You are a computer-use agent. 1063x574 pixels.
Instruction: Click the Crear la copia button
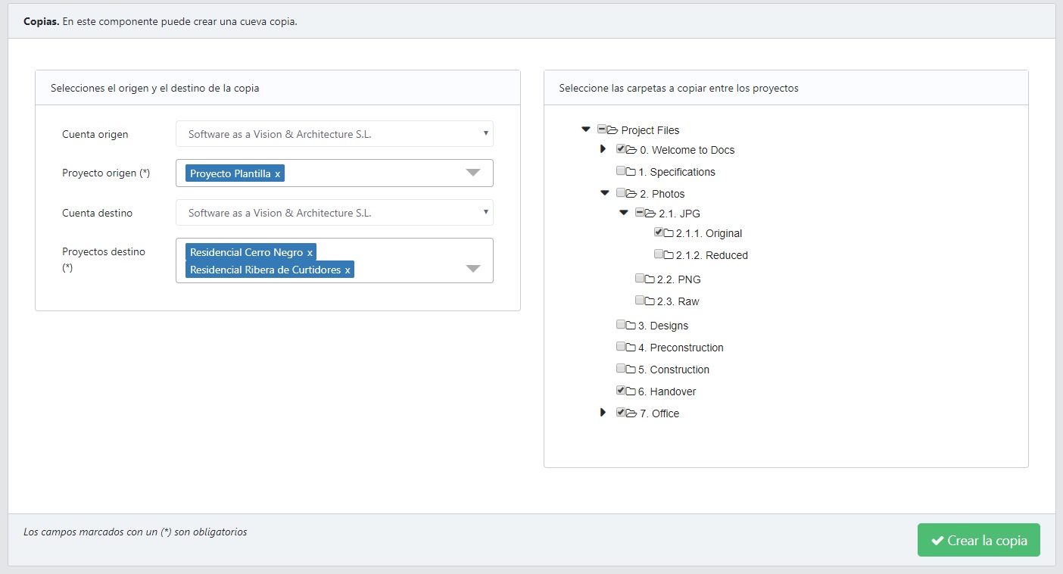coord(978,541)
